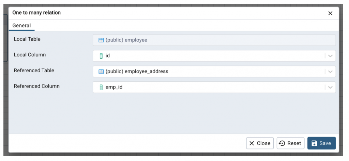This screenshot has height=161, width=349.
Task: Click the One to many relation title
Action: [x=36, y=13]
